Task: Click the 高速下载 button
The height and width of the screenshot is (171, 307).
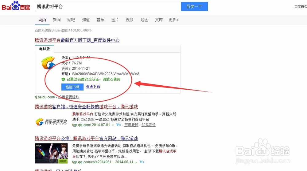Action: [72, 87]
